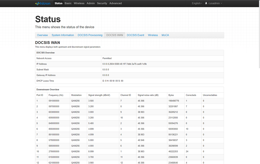Click the Signal strength column header
Screen dimensions: 260x164
[x=99, y=95]
